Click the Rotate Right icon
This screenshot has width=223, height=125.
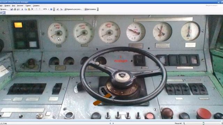tap(61, 9)
